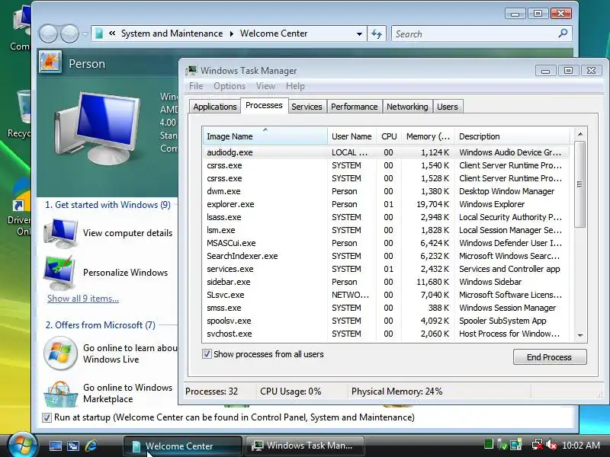610x457 pixels.
Task: Open the View menu in Task Manager
Action: 265,86
